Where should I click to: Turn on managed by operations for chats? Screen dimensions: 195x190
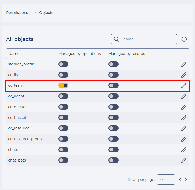[x=63, y=150]
